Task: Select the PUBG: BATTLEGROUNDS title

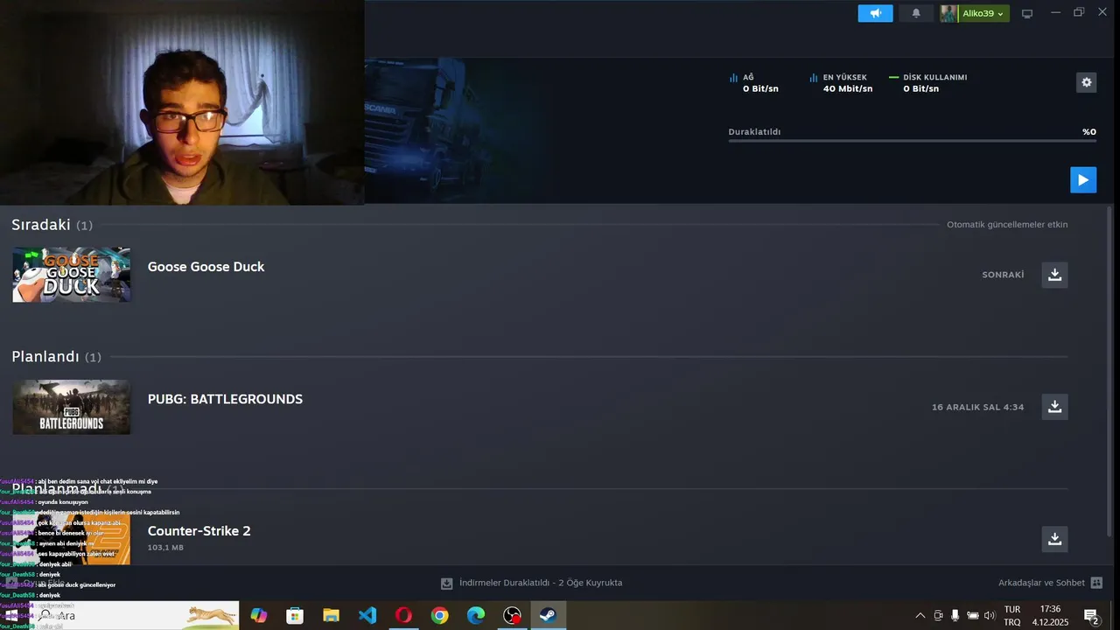Action: tap(225, 399)
